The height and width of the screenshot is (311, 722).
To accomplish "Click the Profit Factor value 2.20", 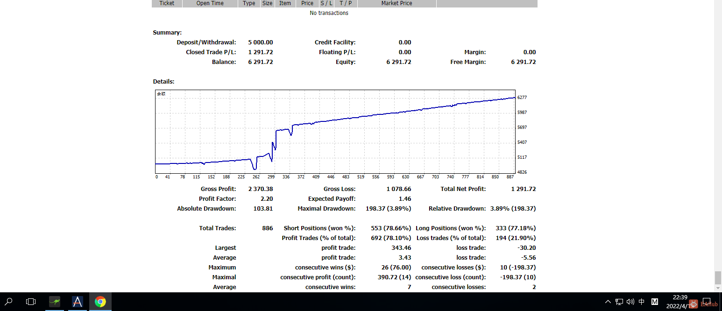I will (x=267, y=199).
